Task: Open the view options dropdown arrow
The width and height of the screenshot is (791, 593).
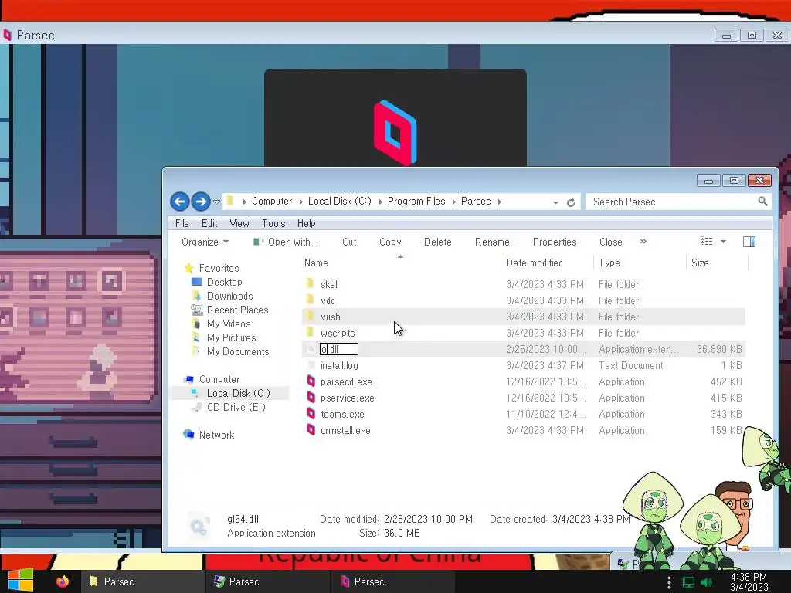Action: [723, 242]
